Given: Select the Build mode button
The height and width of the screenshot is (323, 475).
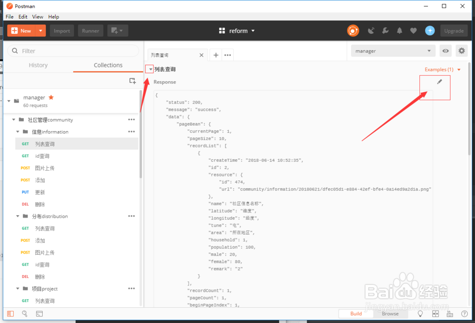Looking at the screenshot, I should (356, 313).
